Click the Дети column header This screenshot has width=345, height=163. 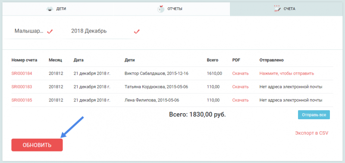coord(130,60)
